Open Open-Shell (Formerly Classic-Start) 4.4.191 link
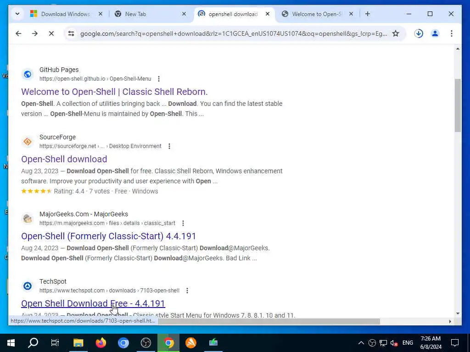The height and width of the screenshot is (352, 470). tap(108, 236)
